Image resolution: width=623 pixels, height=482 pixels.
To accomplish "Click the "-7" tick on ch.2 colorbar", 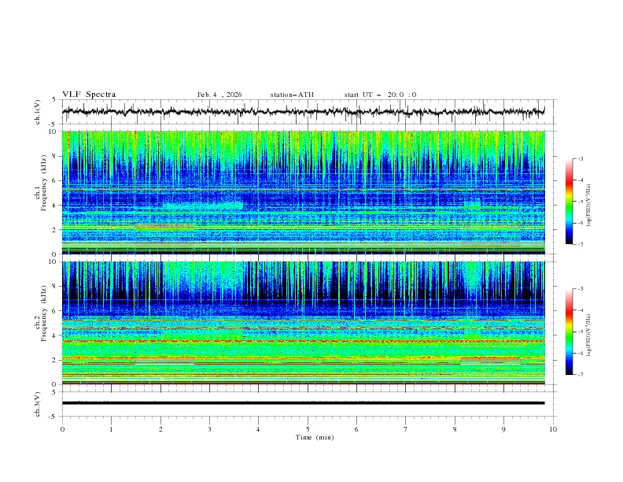I will click(581, 375).
